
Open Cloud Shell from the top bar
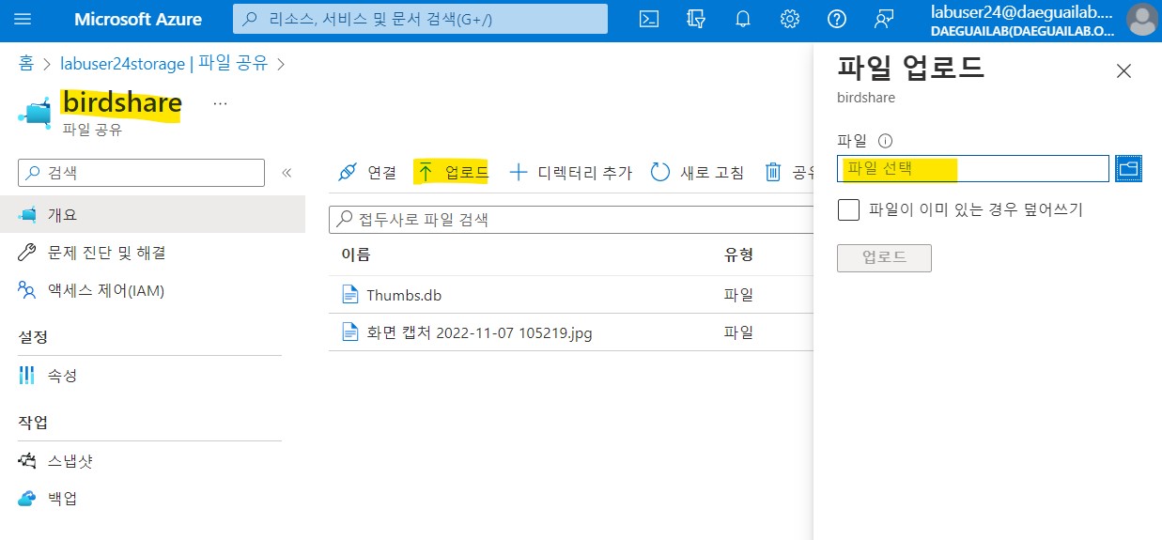point(648,19)
